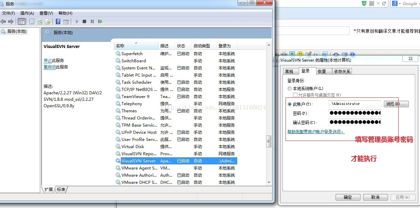Click the services list scroll-down arrow
Screen dimensions: 420x208
[269, 182]
